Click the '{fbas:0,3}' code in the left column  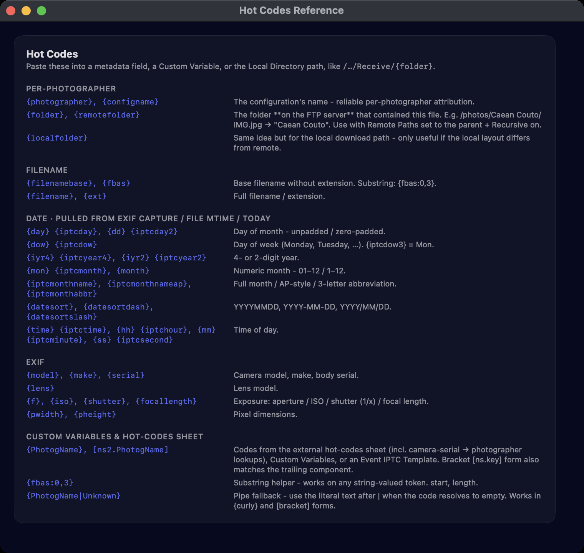point(50,483)
